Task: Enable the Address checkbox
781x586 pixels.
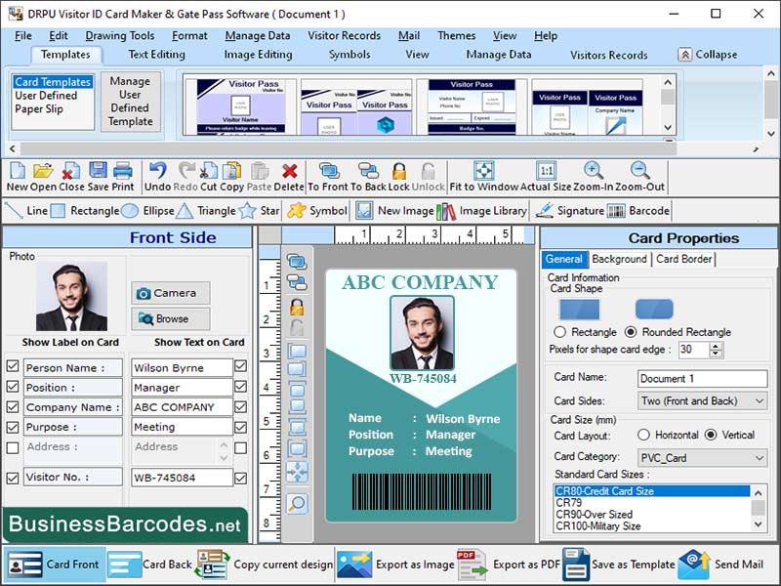Action: pos(14,447)
